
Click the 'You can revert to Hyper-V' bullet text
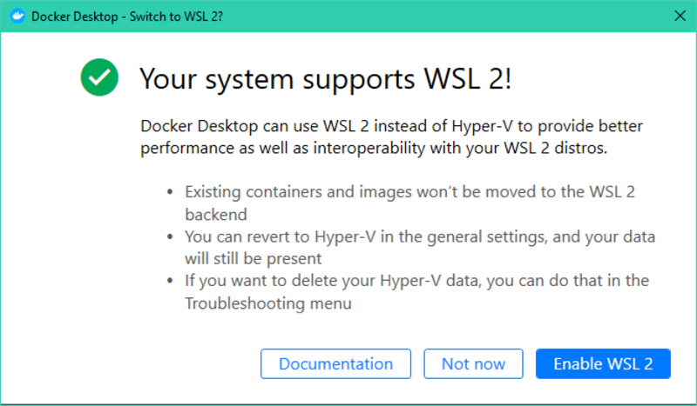point(419,236)
